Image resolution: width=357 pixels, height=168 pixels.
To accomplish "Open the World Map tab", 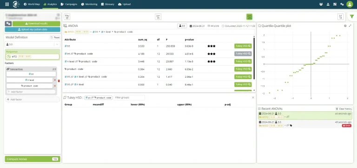I will pos(32,4).
